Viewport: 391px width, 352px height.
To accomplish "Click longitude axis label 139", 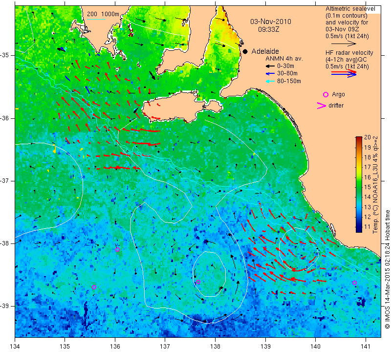I will pyautogui.click(x=265, y=347).
